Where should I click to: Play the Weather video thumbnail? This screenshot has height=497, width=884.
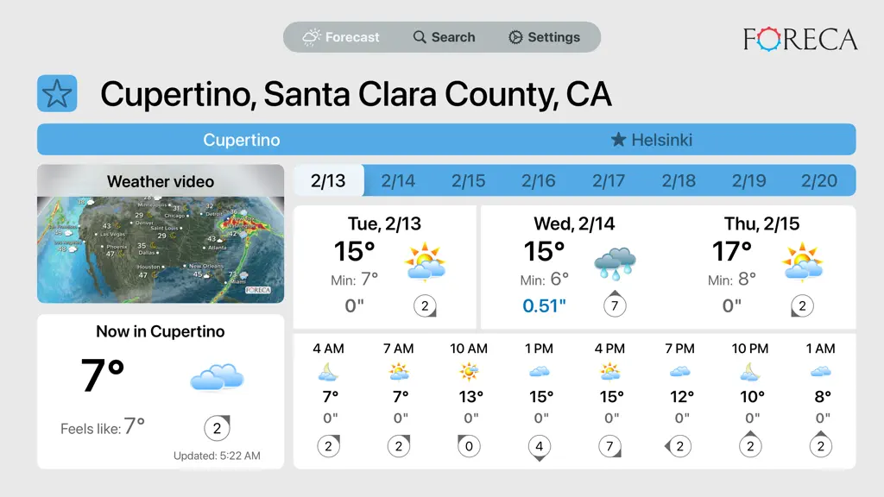161,234
